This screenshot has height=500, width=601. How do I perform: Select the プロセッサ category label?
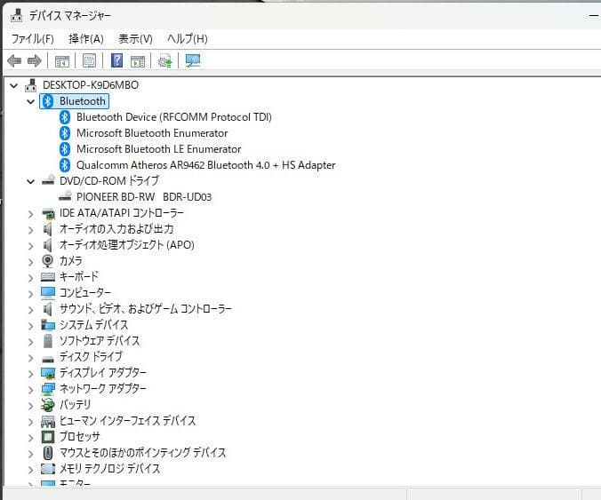[x=79, y=436]
